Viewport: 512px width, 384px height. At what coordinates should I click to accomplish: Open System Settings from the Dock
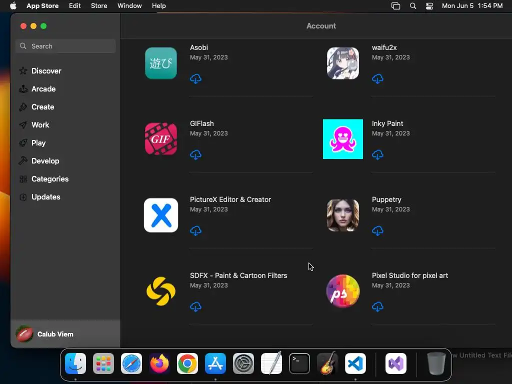click(243, 363)
